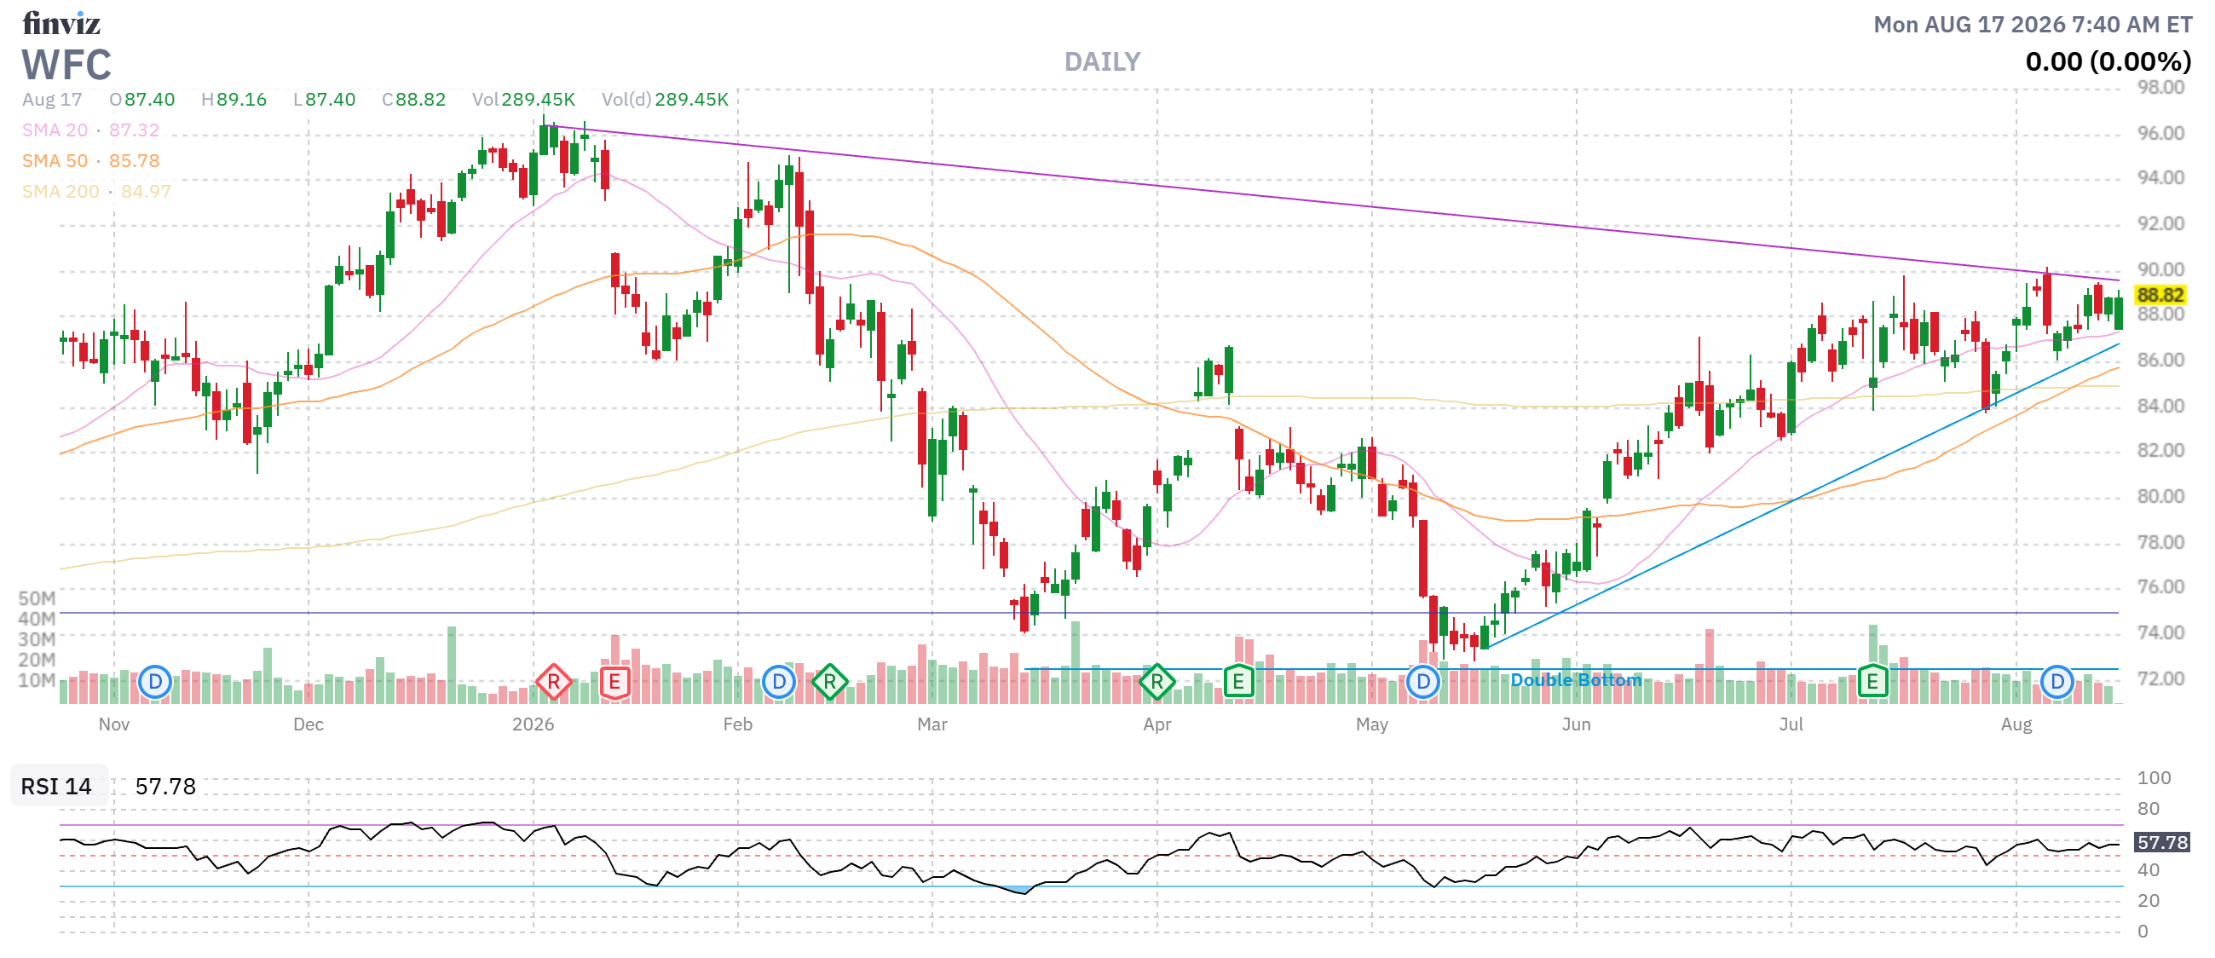The image size is (2215, 958).
Task: Click the 20M volume axis label
Action: [x=36, y=660]
